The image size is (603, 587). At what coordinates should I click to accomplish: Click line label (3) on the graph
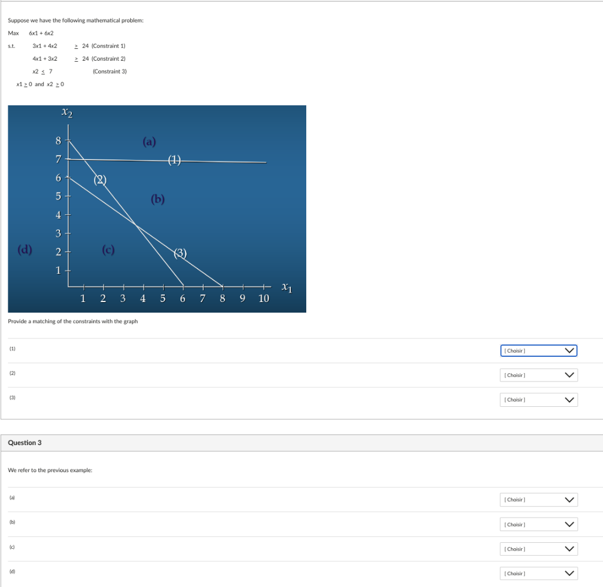[180, 253]
